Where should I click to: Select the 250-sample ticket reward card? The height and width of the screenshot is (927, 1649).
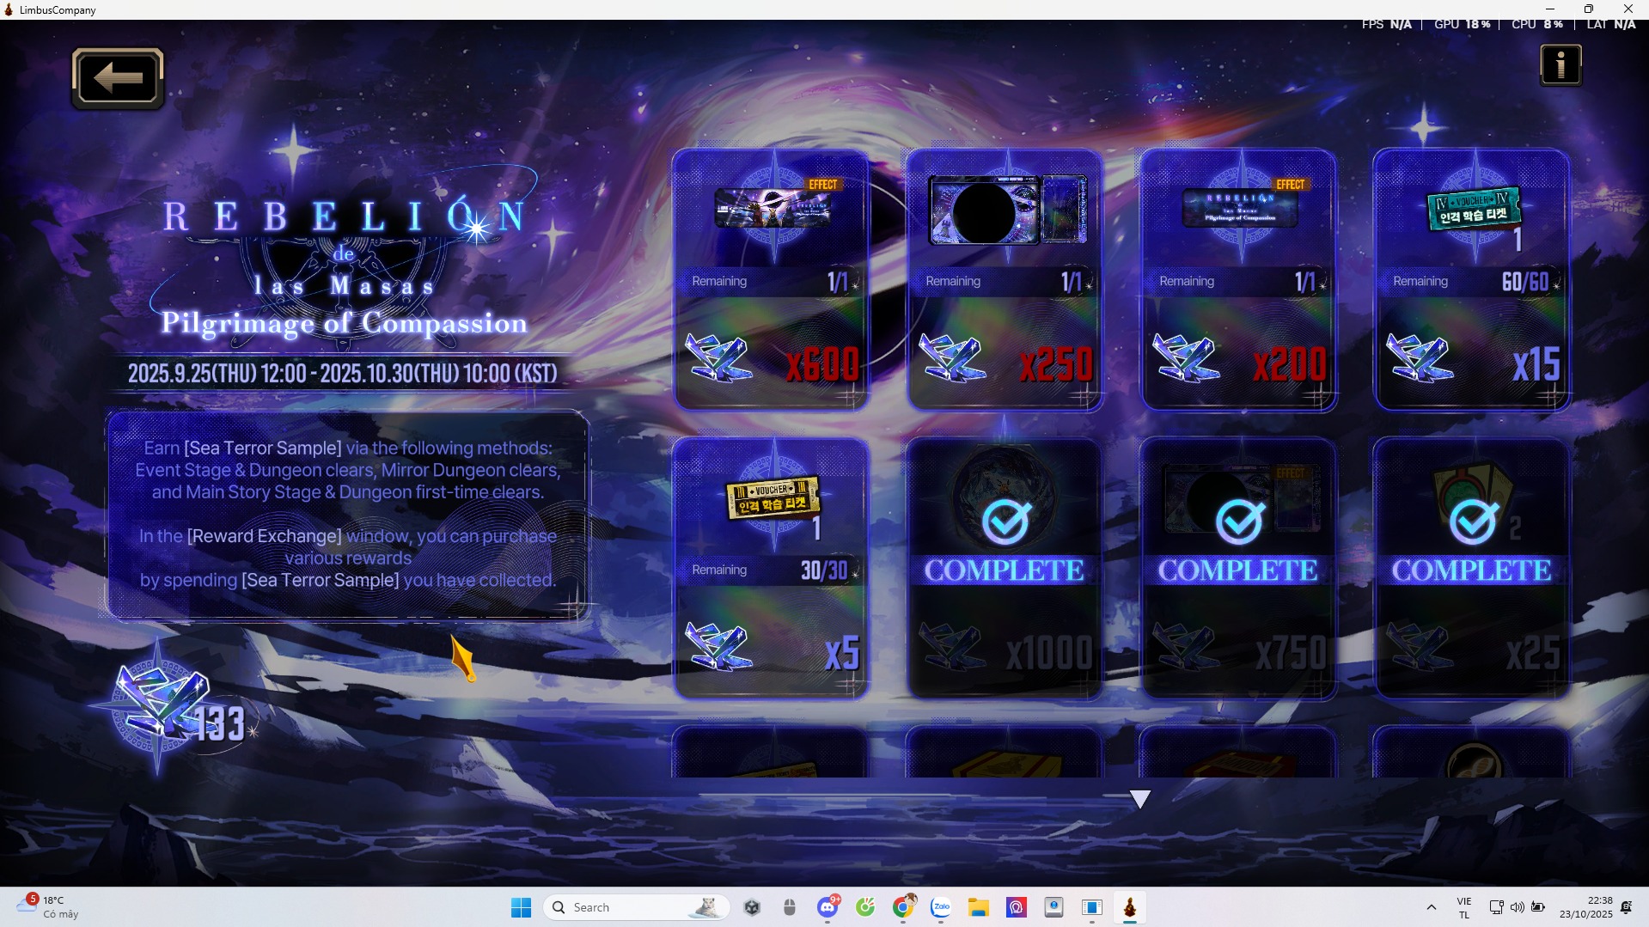tap(1005, 280)
